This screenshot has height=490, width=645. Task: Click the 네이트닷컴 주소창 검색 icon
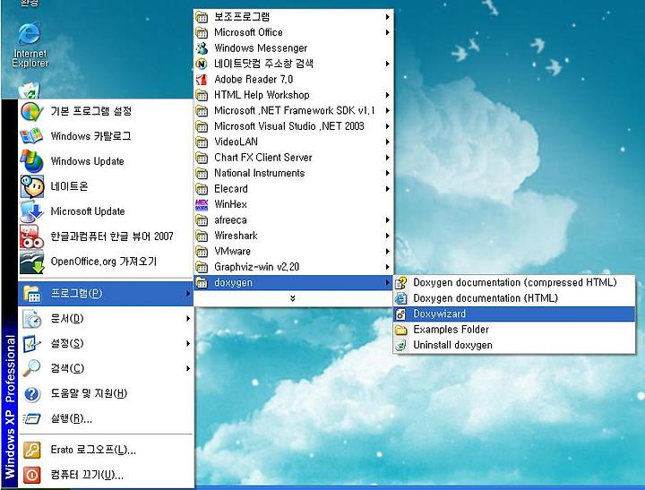tap(202, 64)
